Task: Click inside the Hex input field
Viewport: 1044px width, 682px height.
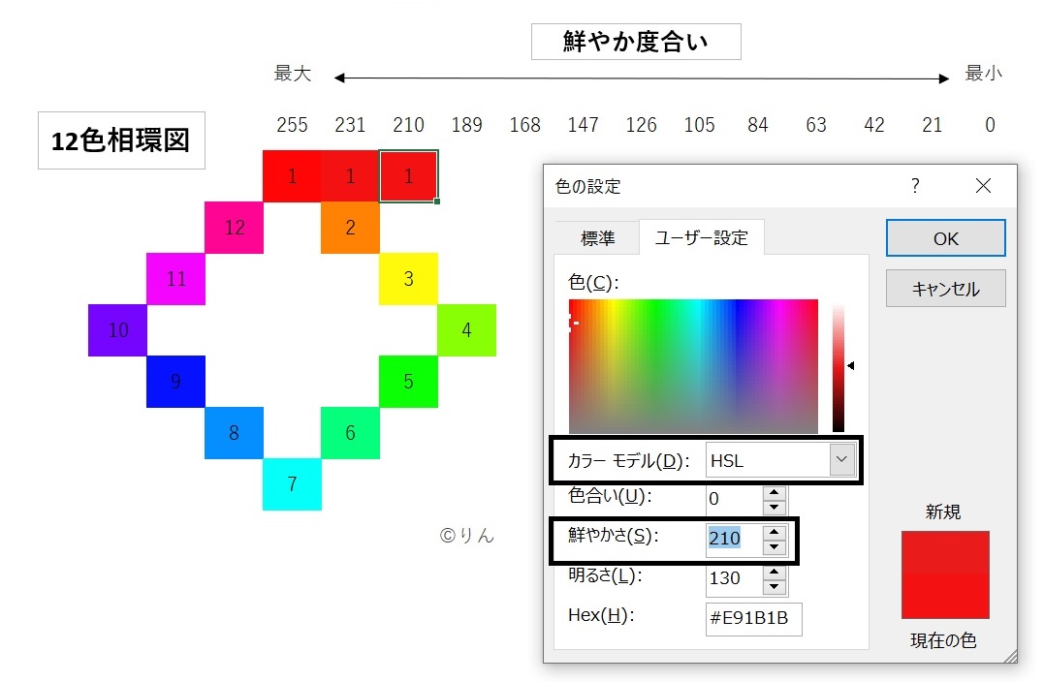Action: 753,619
